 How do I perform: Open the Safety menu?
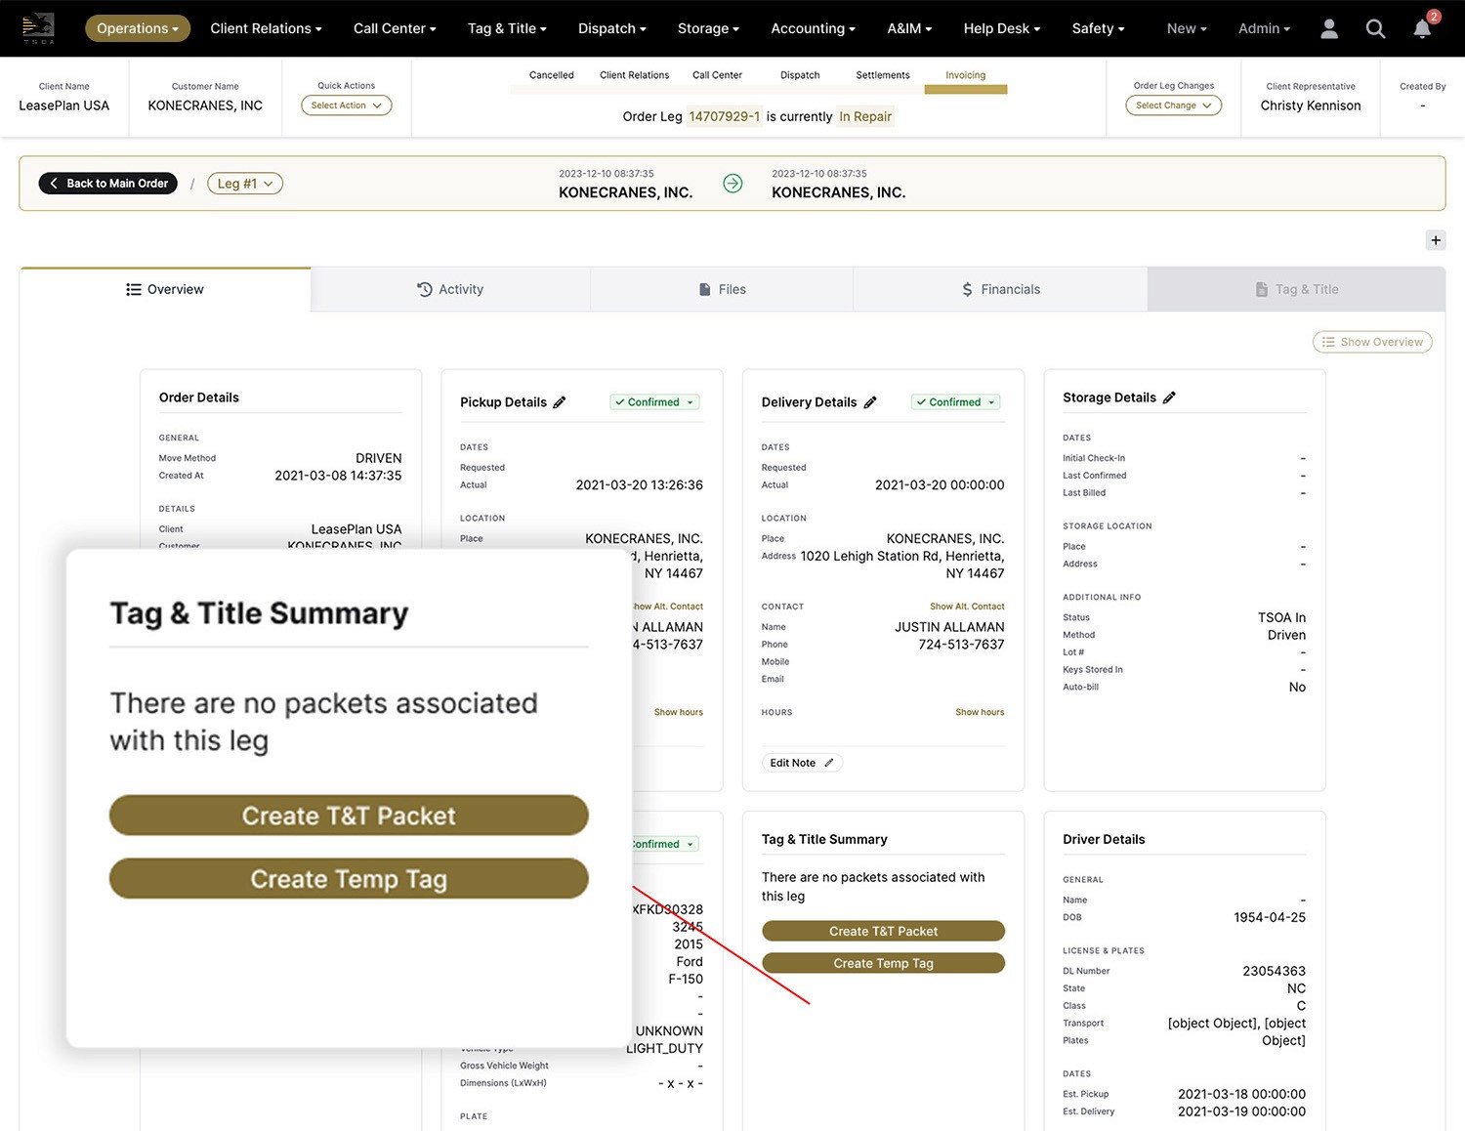point(1098,28)
